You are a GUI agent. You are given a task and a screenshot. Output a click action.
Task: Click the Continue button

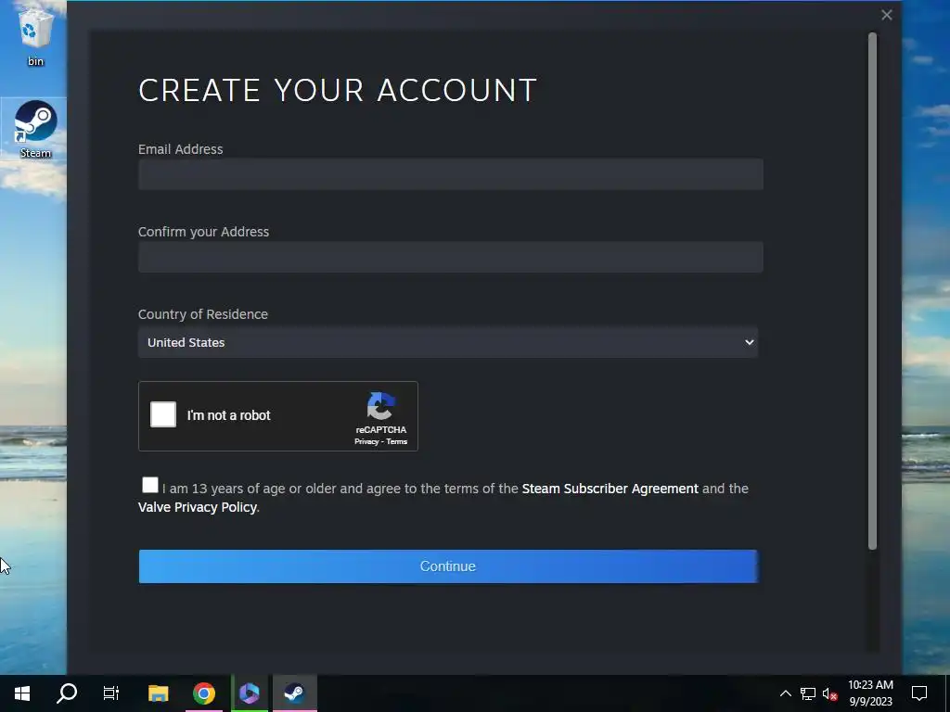pyautogui.click(x=448, y=566)
